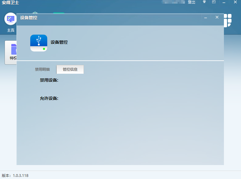The height and width of the screenshot is (179, 241).
Task: Minimize the 设备管控 dialog
Action: click(x=206, y=17)
